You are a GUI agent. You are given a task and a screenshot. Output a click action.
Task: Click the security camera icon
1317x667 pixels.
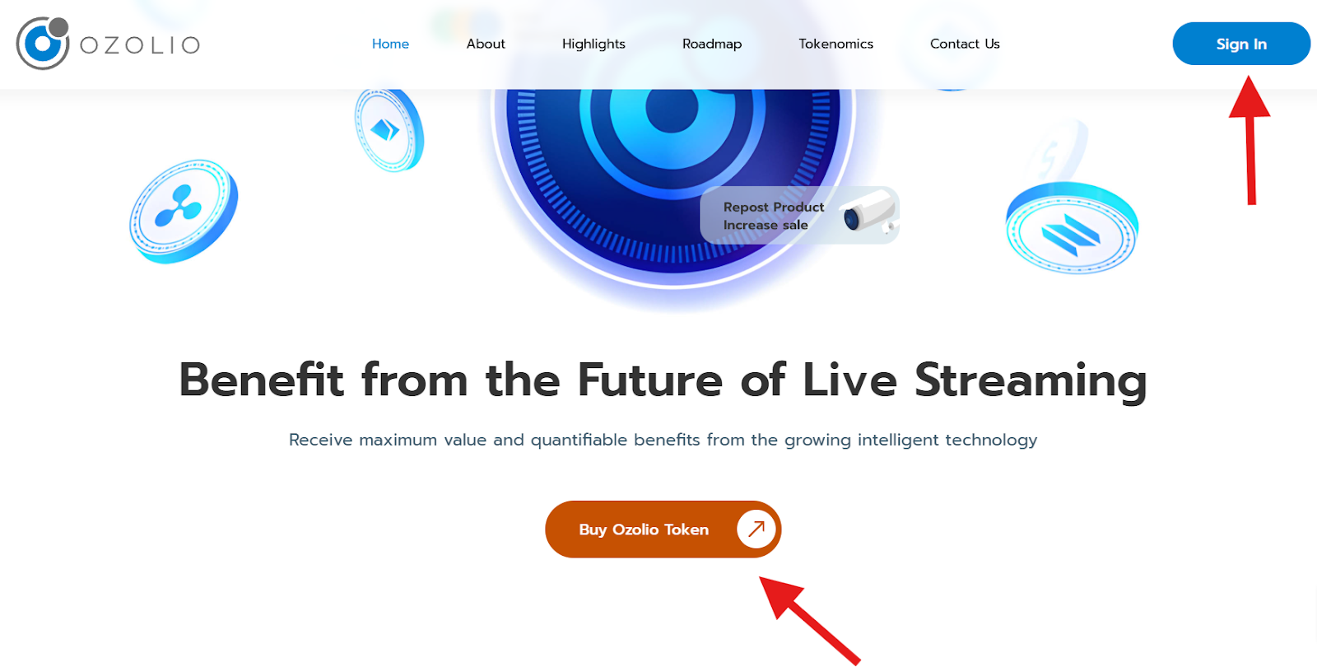(869, 212)
